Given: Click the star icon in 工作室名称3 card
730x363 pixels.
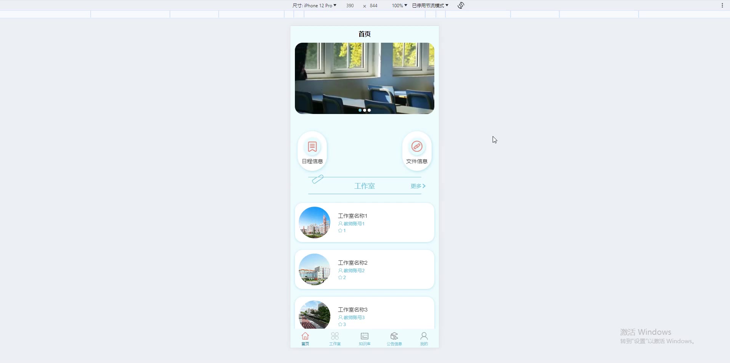Looking at the screenshot, I should coord(340,324).
